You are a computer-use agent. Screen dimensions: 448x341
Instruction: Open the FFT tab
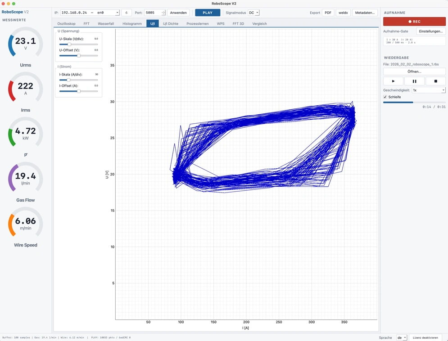click(86, 24)
